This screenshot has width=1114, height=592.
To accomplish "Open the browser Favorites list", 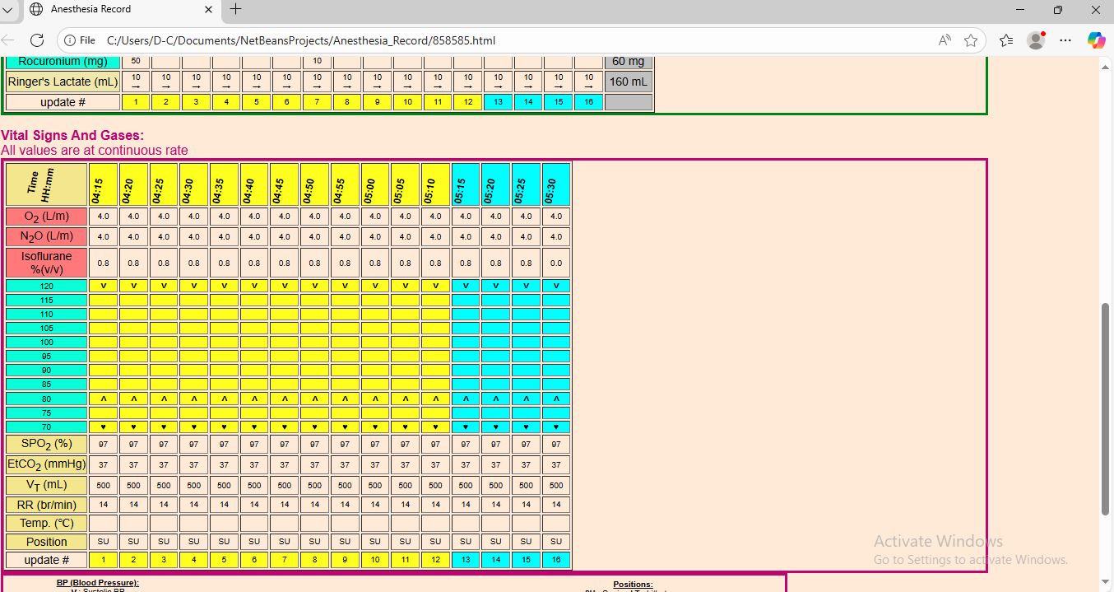I will tap(1006, 40).
